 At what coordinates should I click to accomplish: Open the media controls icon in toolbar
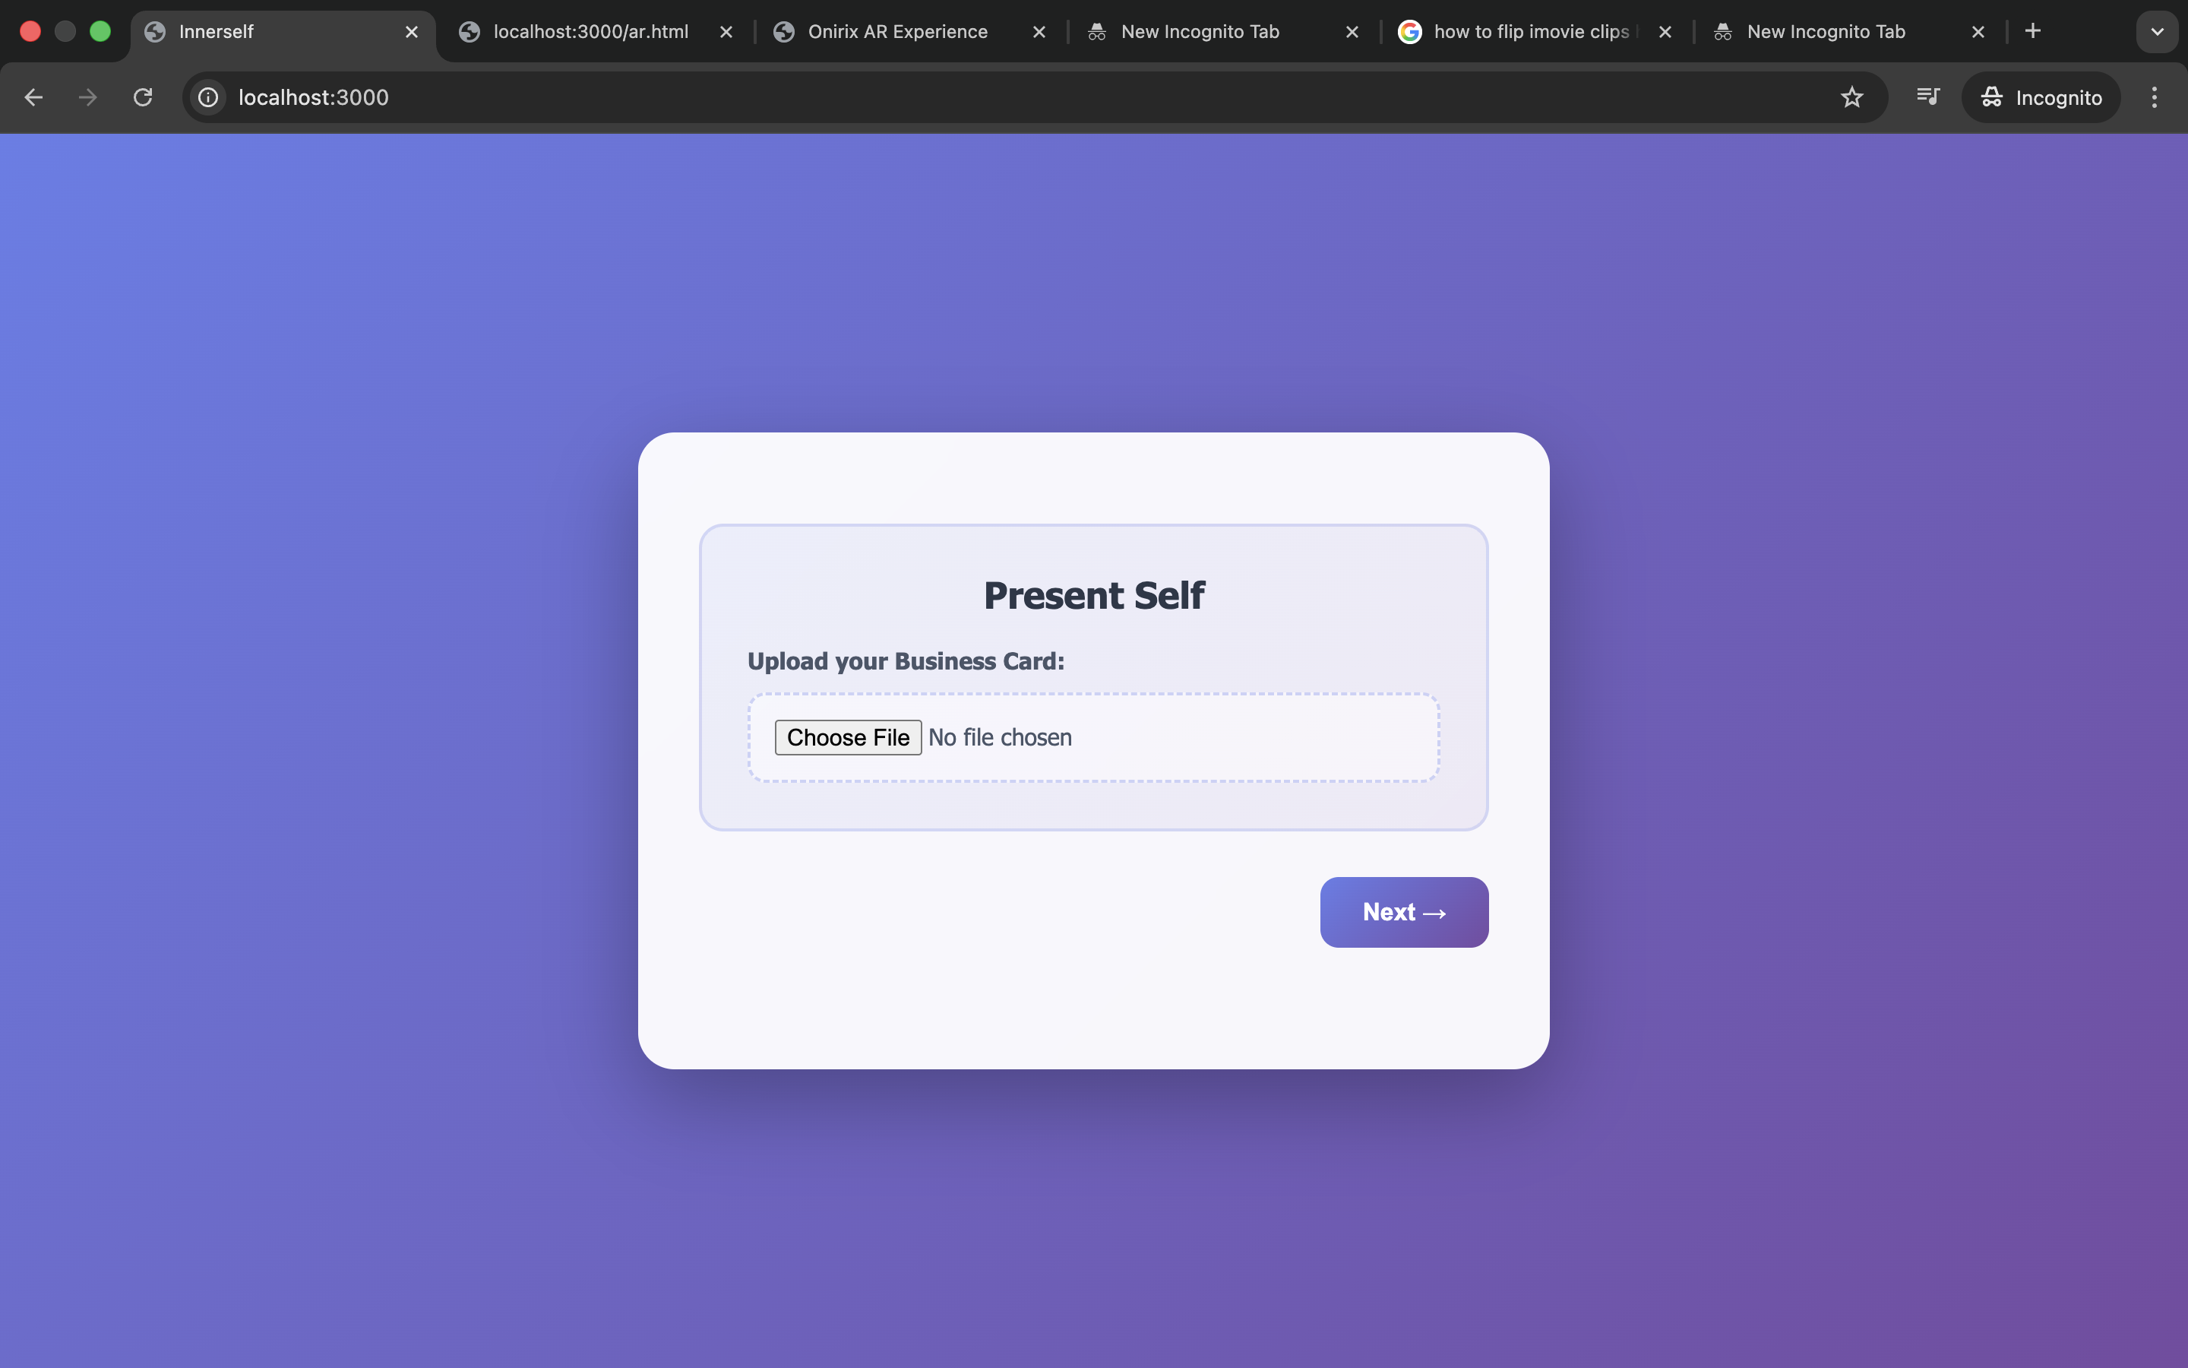[x=1927, y=97]
